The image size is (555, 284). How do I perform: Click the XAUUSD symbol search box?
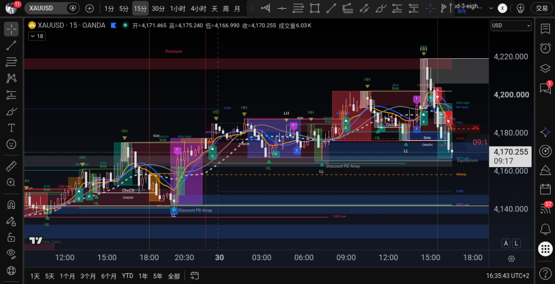pos(52,8)
